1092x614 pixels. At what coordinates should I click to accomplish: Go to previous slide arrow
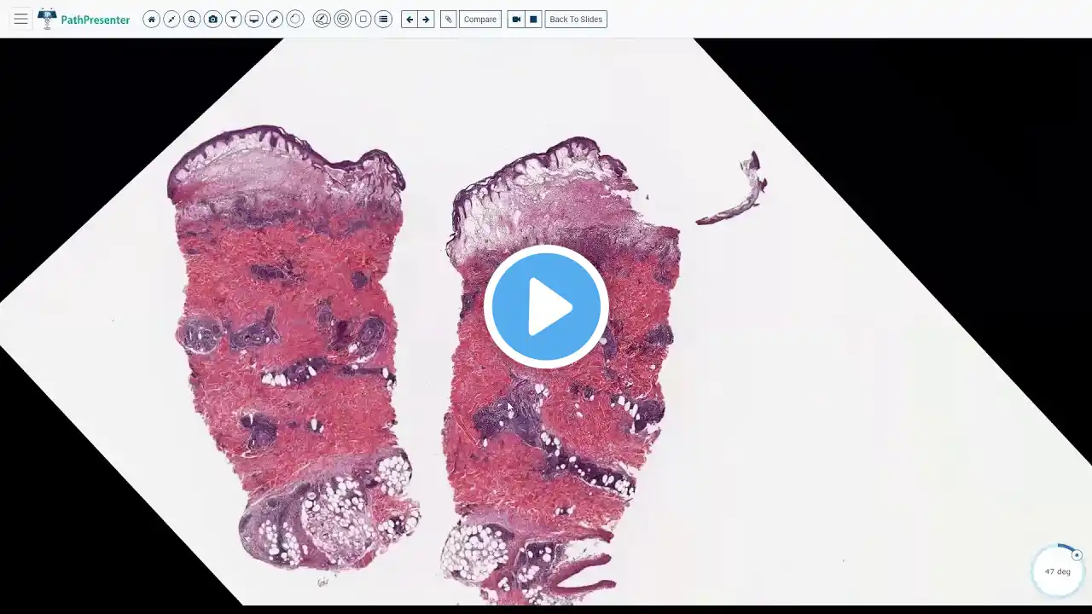point(409,19)
